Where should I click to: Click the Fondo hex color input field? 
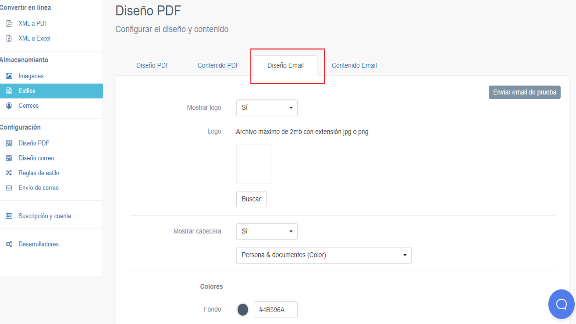pos(275,310)
